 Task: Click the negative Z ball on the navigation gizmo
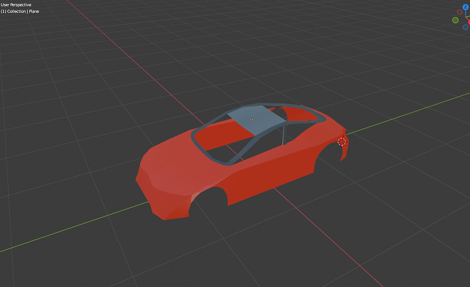coord(465,27)
